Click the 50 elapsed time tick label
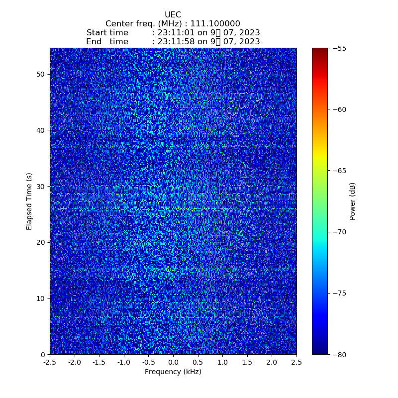 point(41,74)
